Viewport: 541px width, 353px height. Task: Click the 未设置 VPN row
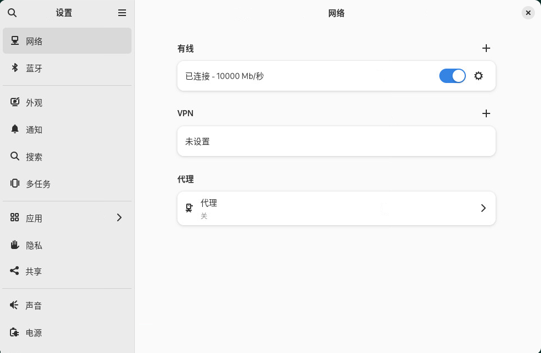point(336,142)
